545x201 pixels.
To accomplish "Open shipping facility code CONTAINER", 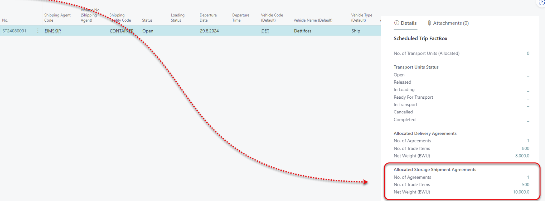I will pos(121,31).
